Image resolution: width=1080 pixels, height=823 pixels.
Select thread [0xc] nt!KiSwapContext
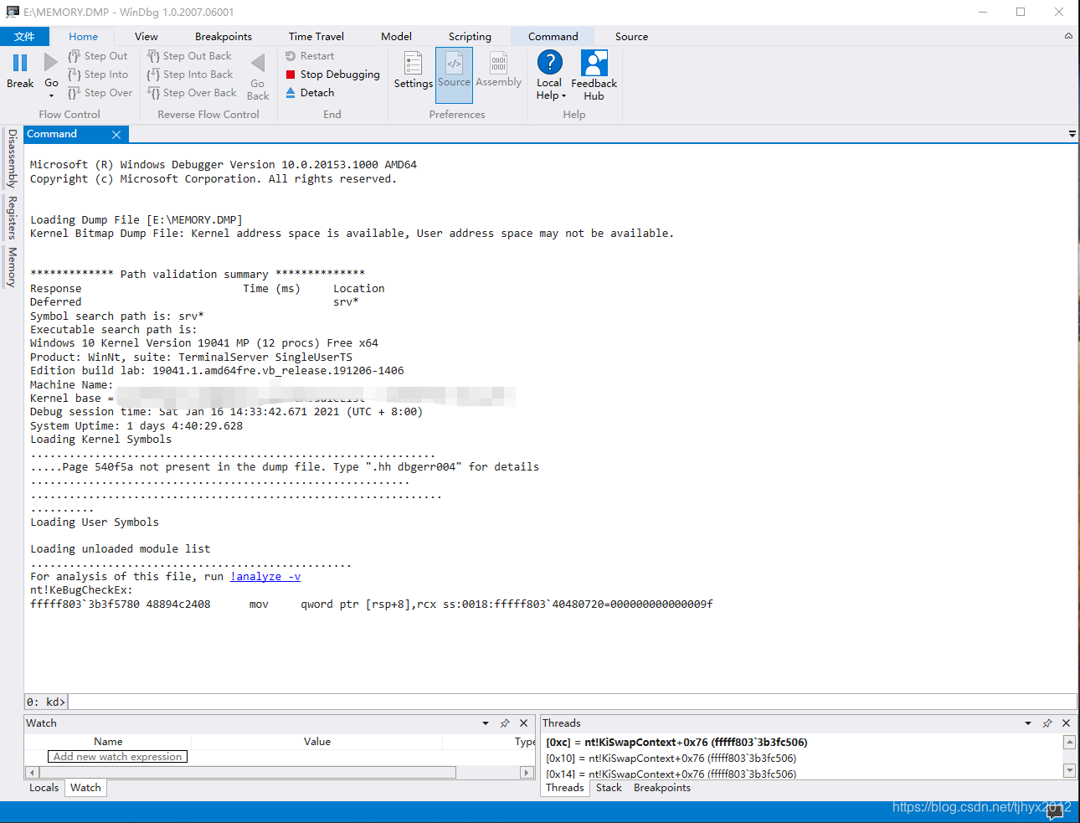[676, 743]
